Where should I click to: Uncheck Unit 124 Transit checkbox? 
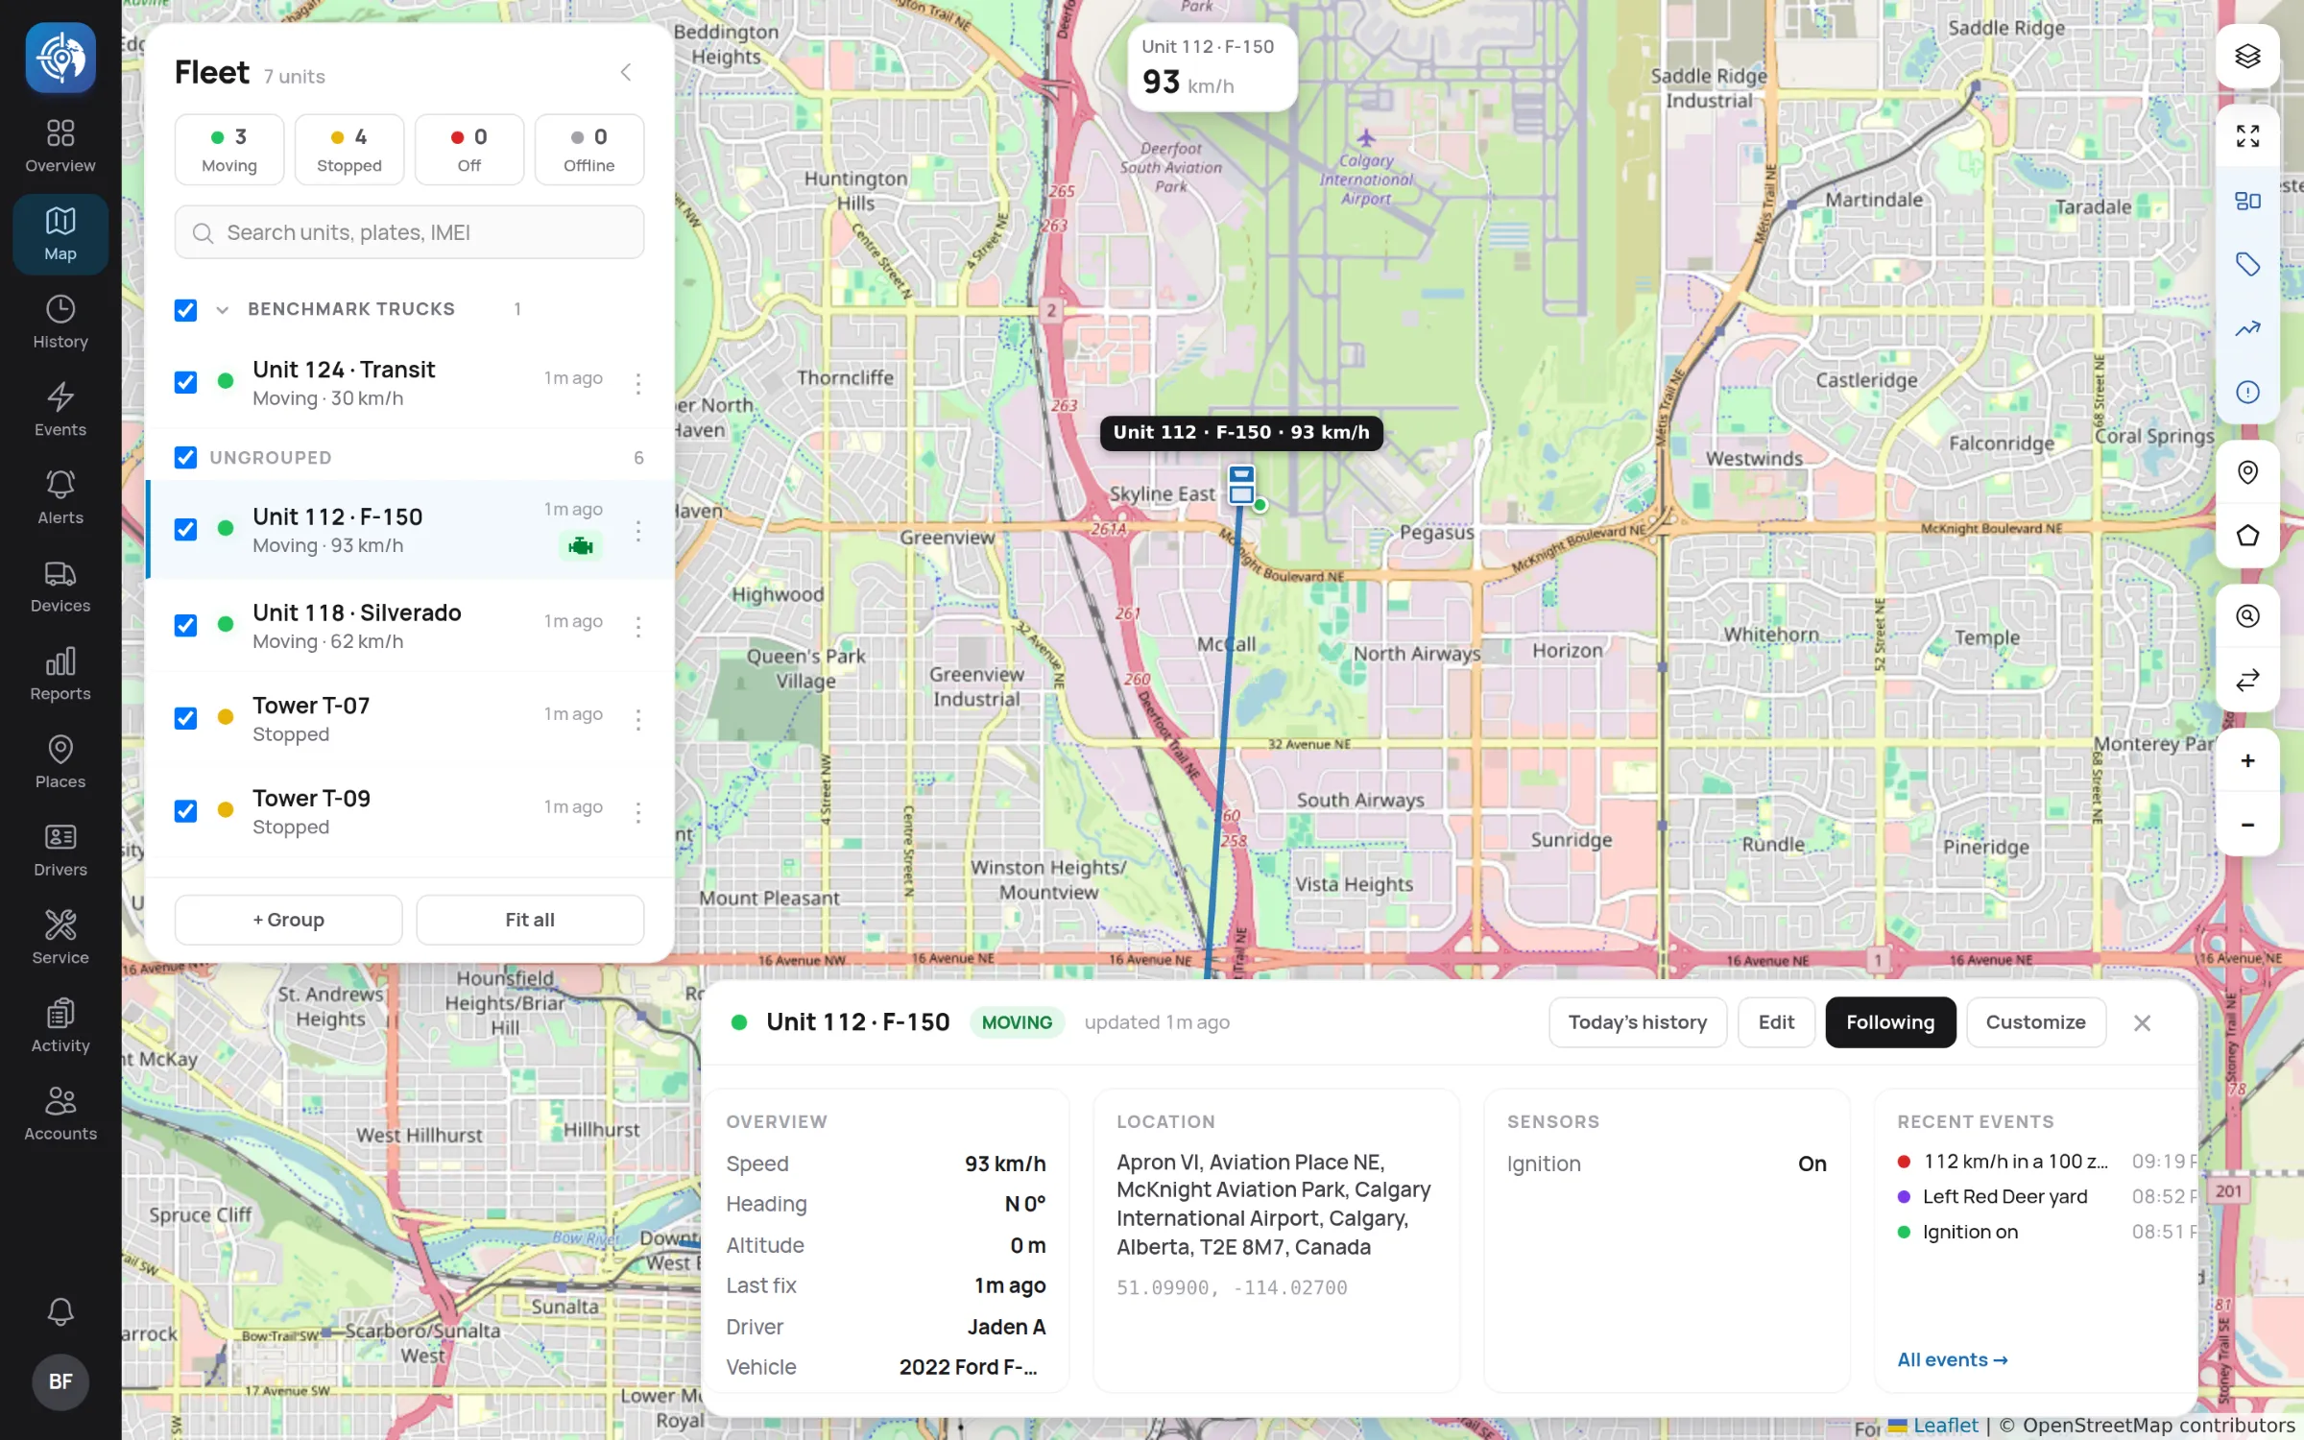click(185, 382)
